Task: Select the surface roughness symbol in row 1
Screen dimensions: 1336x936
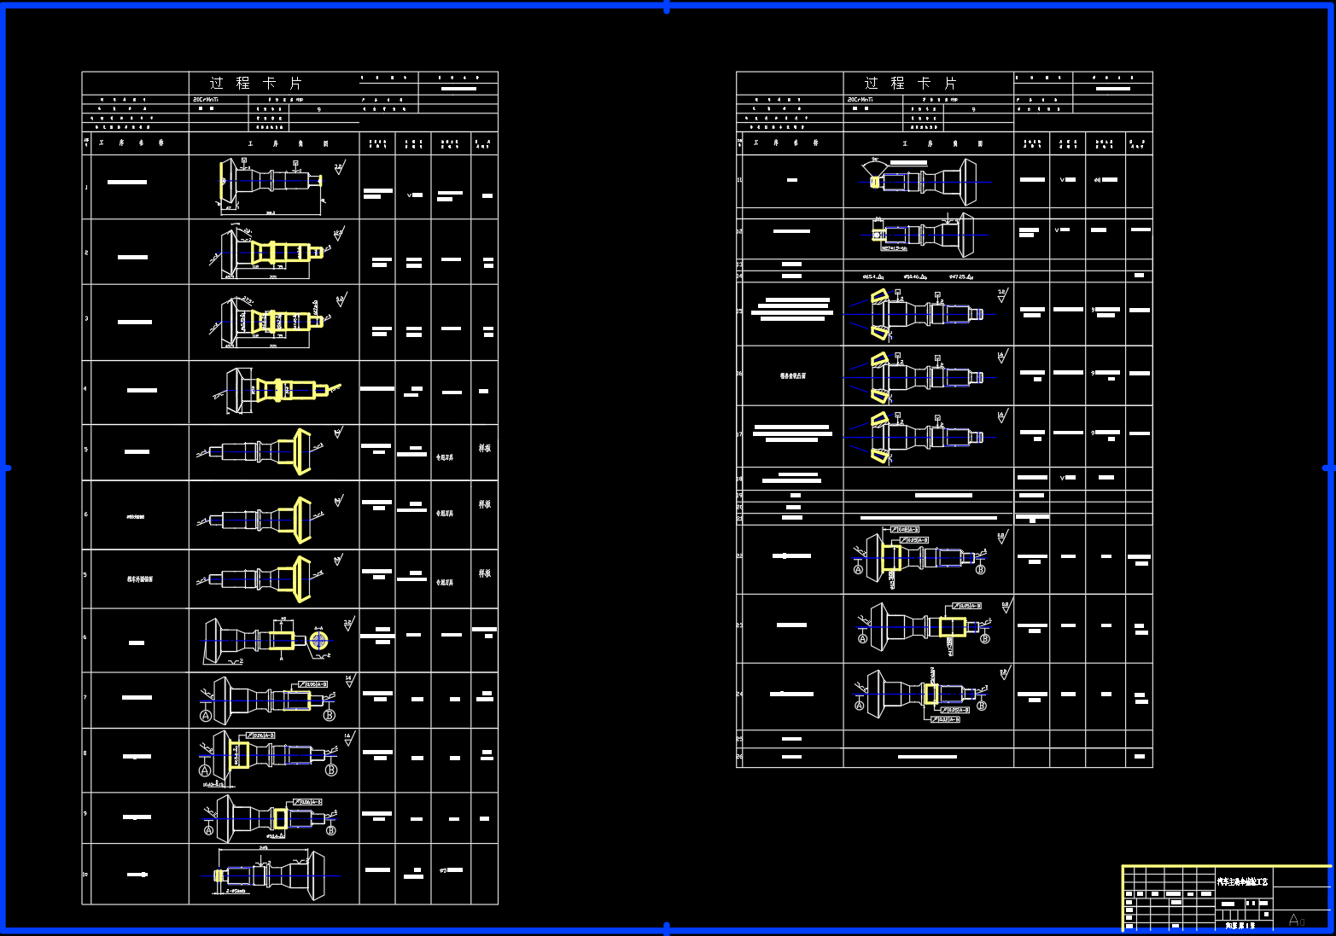Action: 339,167
